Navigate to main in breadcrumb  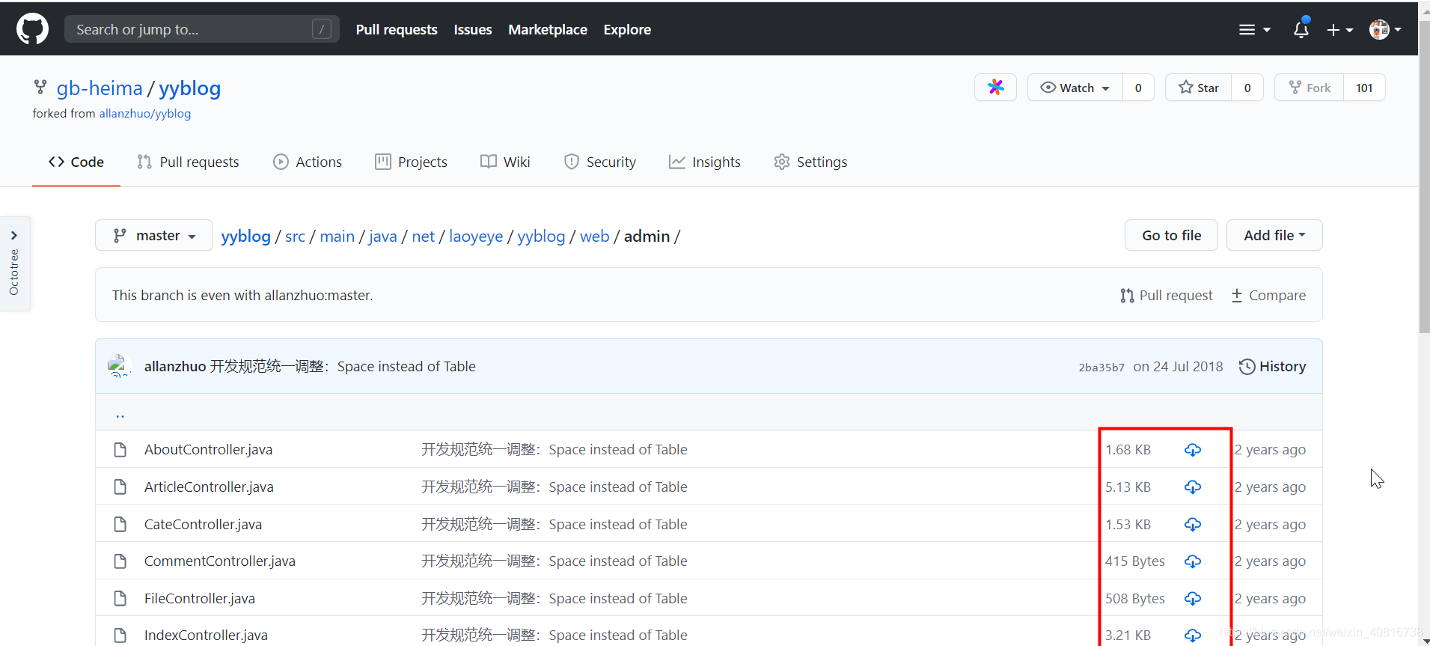coord(337,237)
